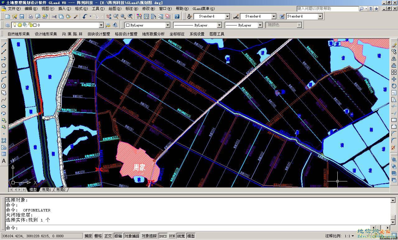Expand the layer selection dropdown
This screenshot has height=240, width=398.
101,25
